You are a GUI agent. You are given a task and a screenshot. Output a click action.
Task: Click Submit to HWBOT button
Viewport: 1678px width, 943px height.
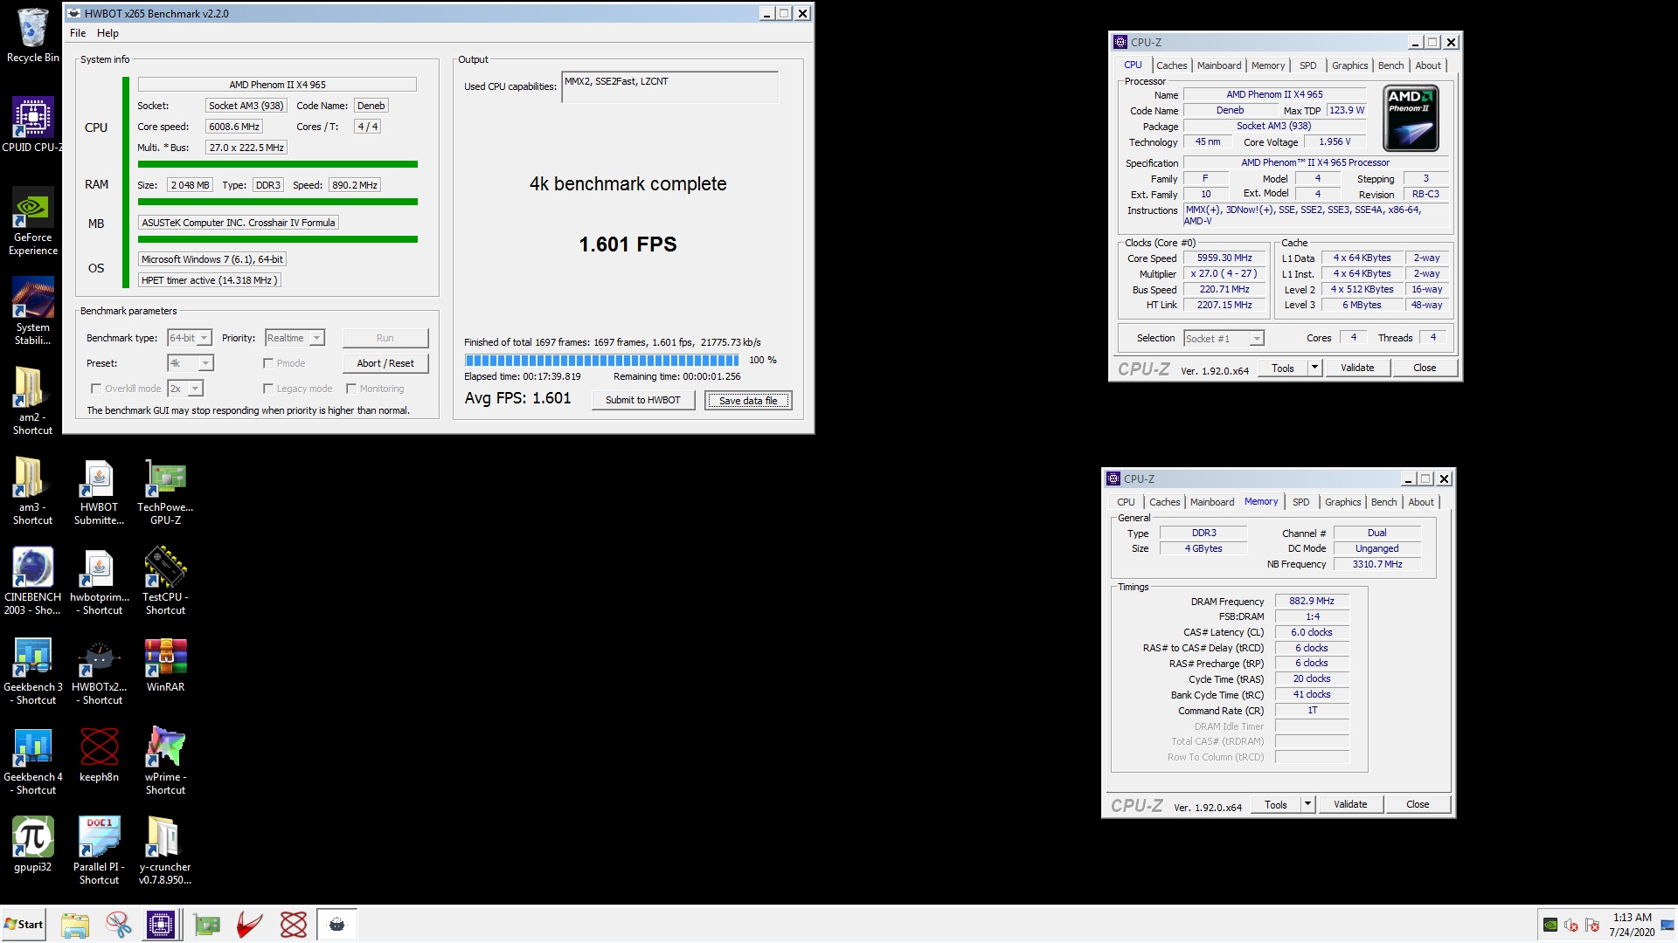642,400
